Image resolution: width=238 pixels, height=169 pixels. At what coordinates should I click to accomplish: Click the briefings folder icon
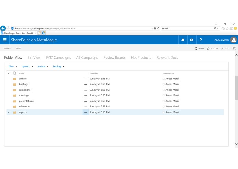15,84
